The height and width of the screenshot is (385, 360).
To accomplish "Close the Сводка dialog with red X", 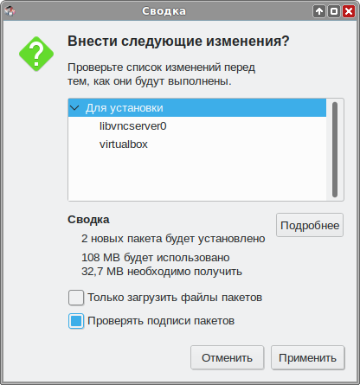I will click(349, 11).
